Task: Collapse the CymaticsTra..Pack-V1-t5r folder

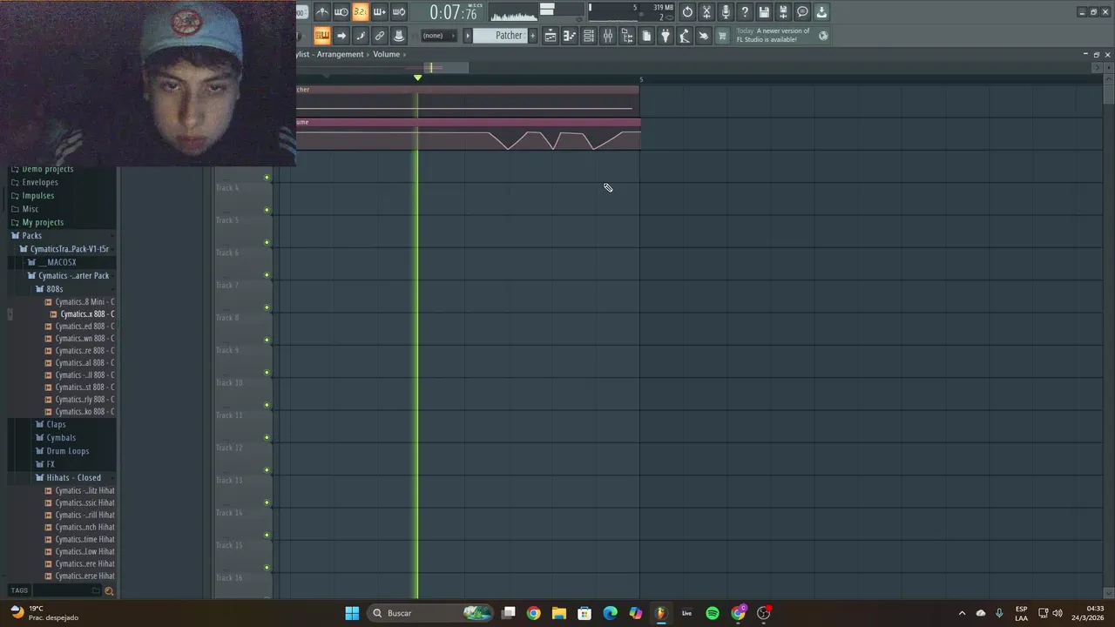Action: [x=70, y=249]
